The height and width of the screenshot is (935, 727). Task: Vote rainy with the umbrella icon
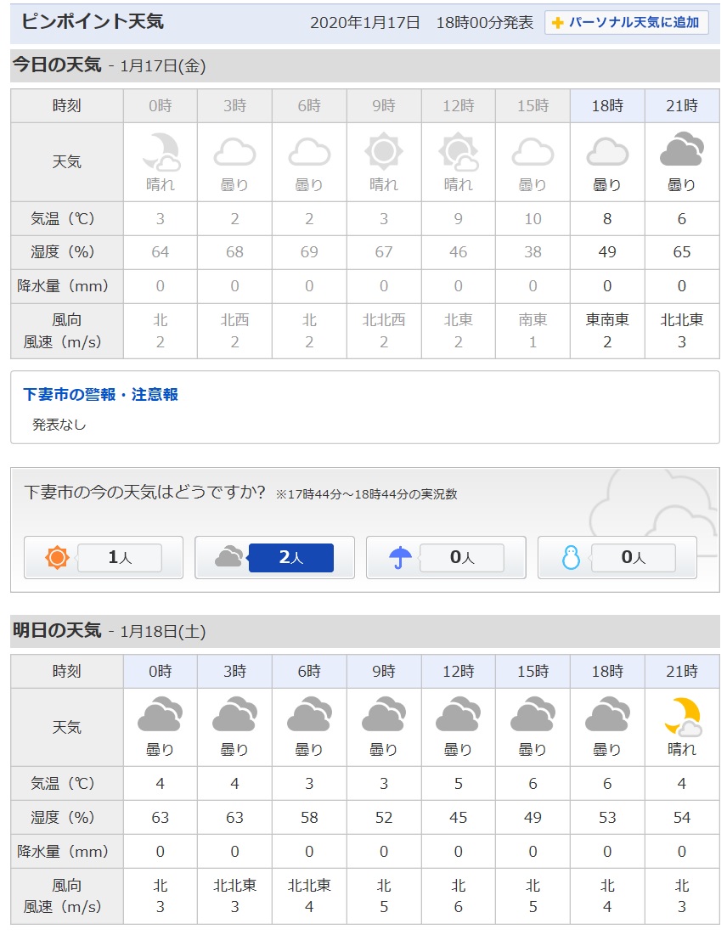click(x=400, y=558)
